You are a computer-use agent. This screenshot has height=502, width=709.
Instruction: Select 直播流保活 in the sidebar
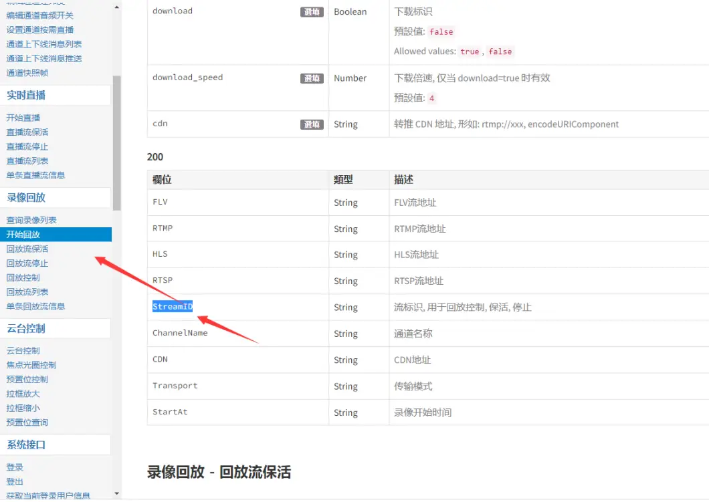click(27, 132)
